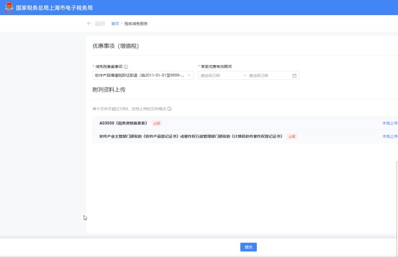Go back using the 返回 arrow
This screenshot has height=257, width=398.
(96, 24)
